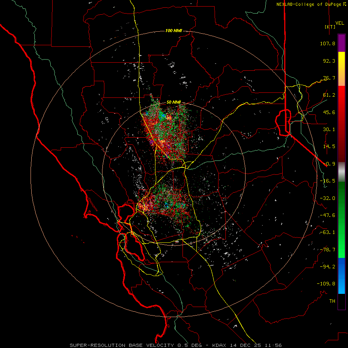The height and width of the screenshot is (348, 348).
Task: Click the 50 NMI range ring label
Action: click(174, 102)
